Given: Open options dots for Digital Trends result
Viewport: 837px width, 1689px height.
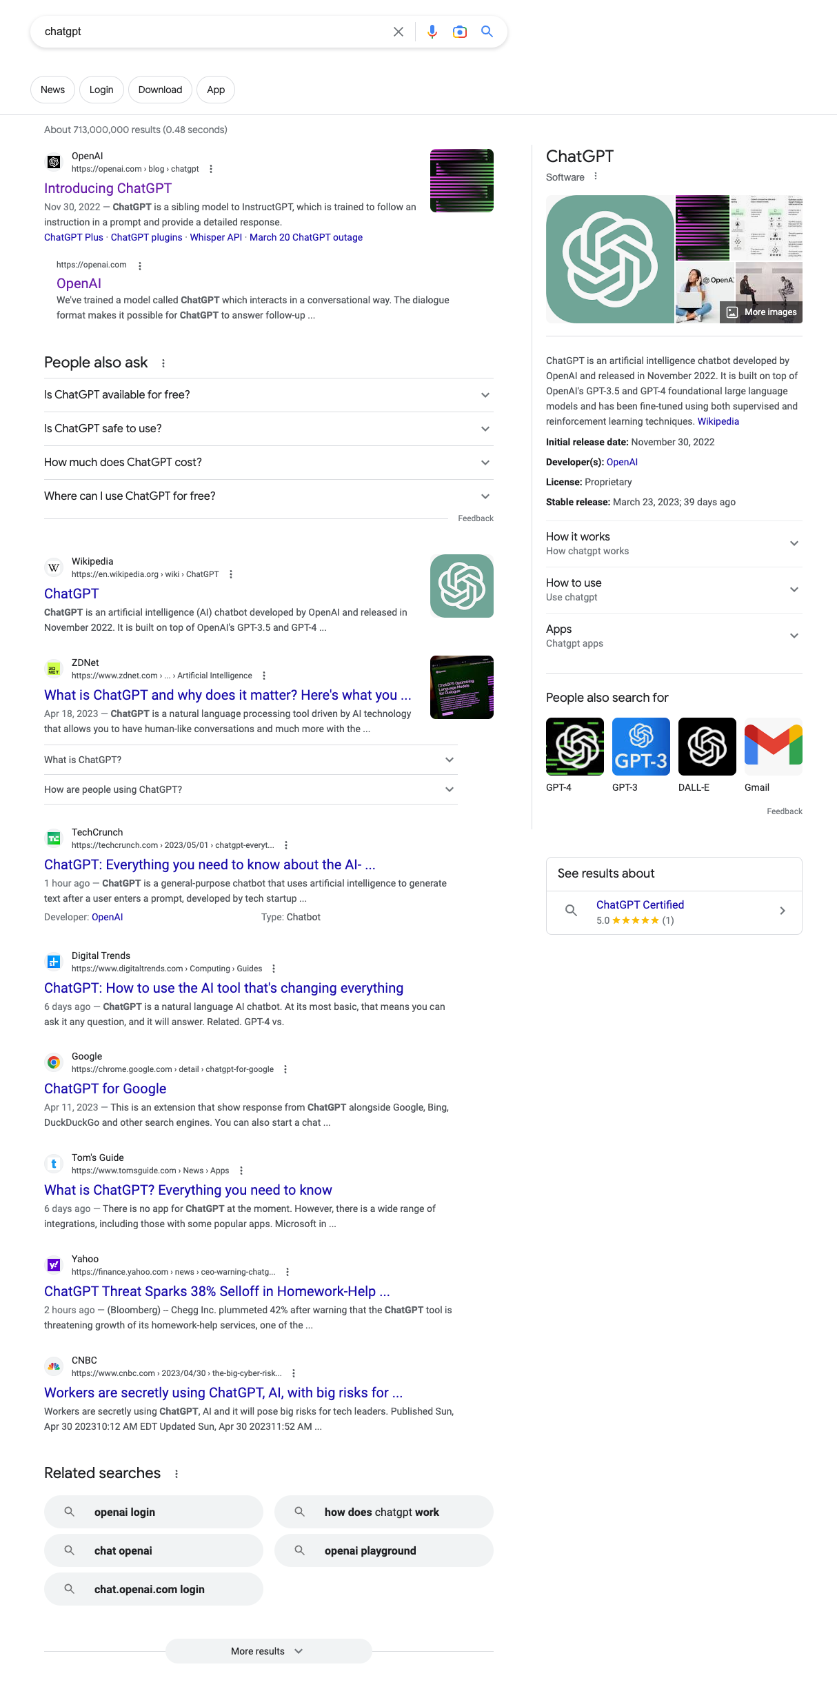Looking at the screenshot, I should [274, 969].
